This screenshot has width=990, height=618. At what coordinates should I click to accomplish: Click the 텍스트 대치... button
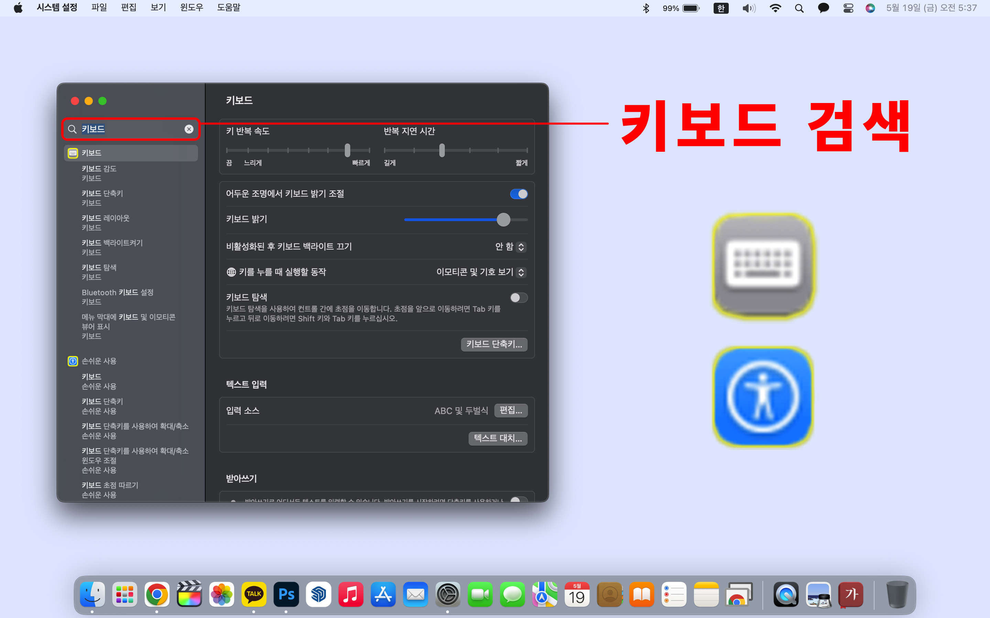coord(497,438)
